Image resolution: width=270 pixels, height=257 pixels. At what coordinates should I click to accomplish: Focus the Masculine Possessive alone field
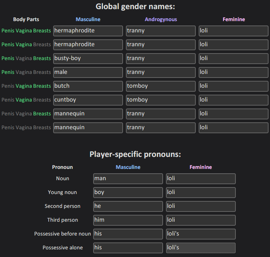click(128, 248)
